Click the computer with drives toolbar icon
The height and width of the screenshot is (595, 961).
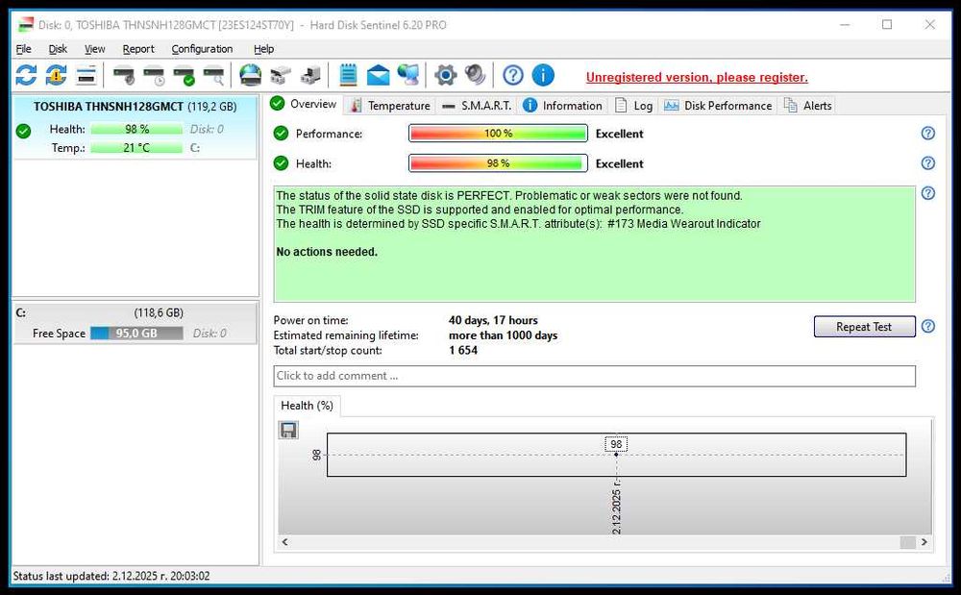(310, 76)
